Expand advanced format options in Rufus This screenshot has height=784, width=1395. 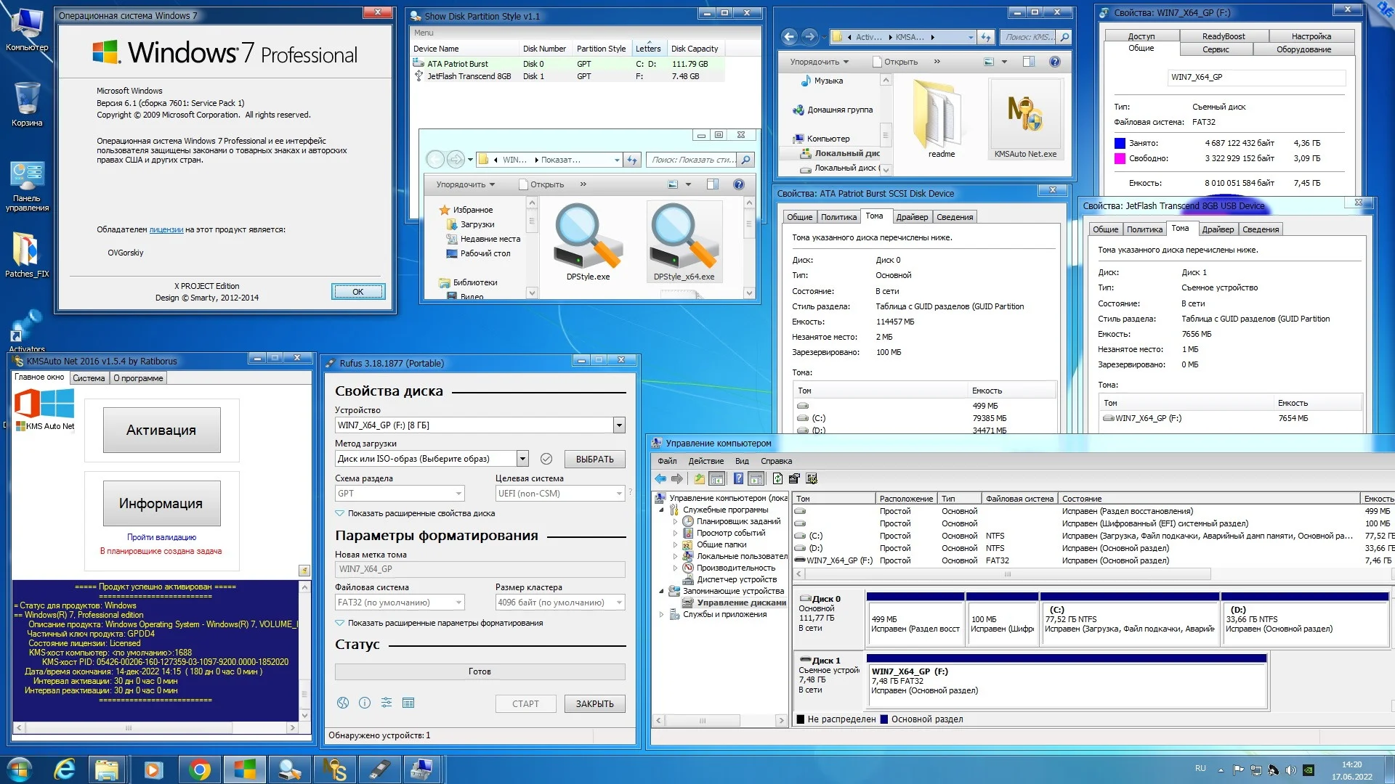[340, 623]
